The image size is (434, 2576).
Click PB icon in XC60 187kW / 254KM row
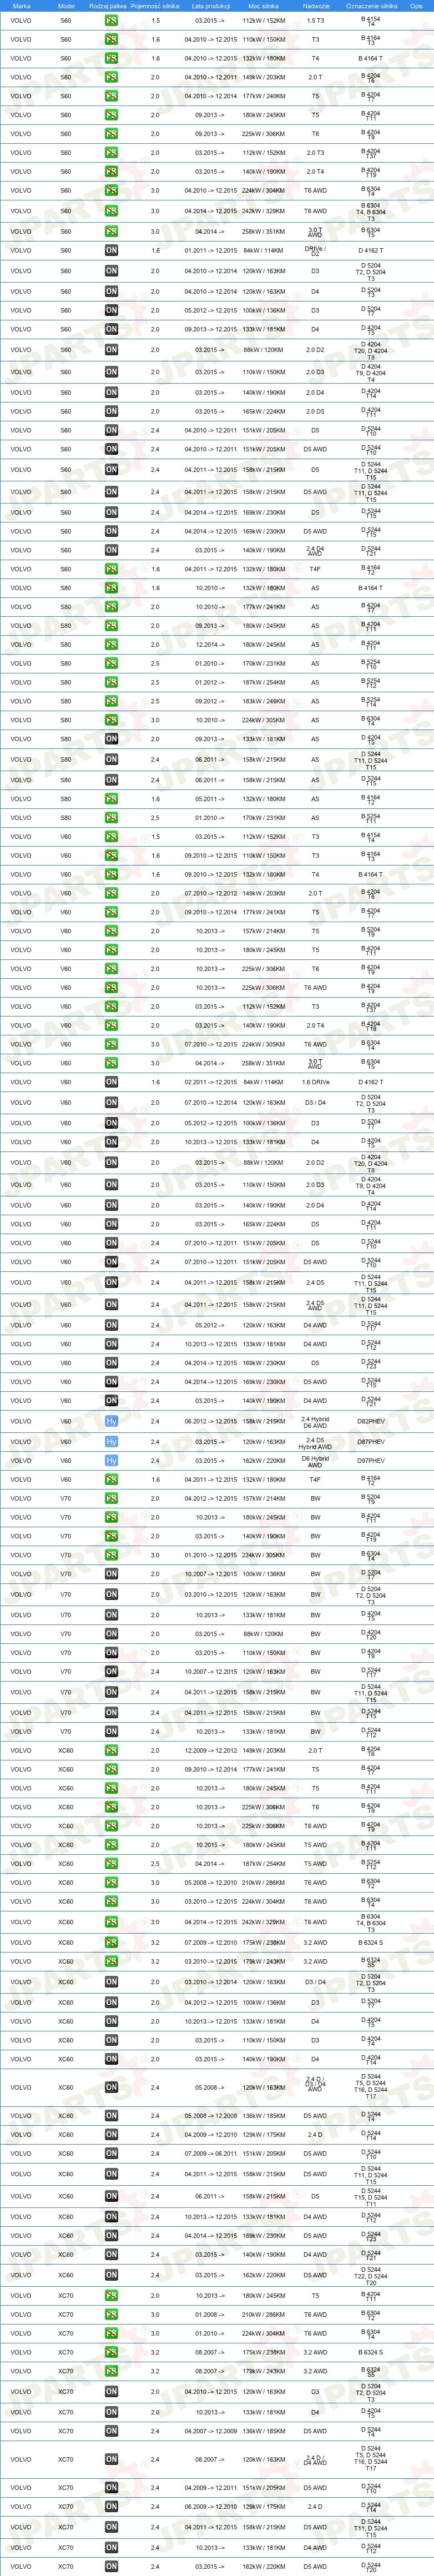pos(111,1864)
